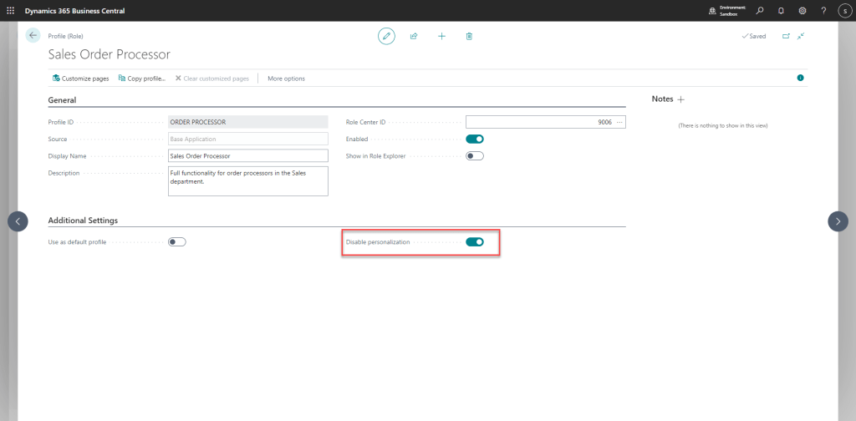Click Customize pages action
The width and height of the screenshot is (856, 421).
tap(80, 79)
